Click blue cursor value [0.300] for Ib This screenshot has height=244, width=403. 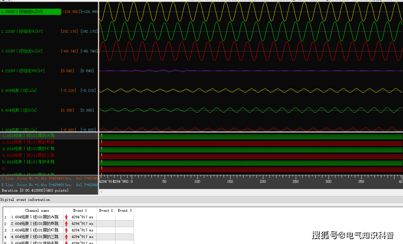click(x=87, y=110)
